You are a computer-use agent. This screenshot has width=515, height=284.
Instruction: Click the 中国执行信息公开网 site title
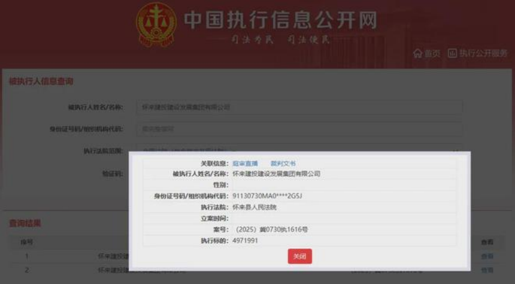click(x=281, y=20)
